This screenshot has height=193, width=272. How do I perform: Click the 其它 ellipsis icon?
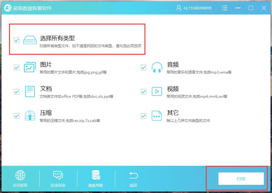157,116
